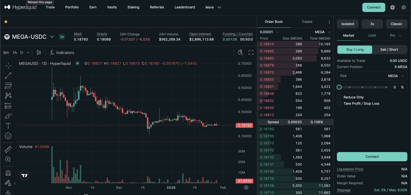Open chart fullscreen mode
Image resolution: width=411 pixels, height=195 pixels.
click(x=251, y=52)
